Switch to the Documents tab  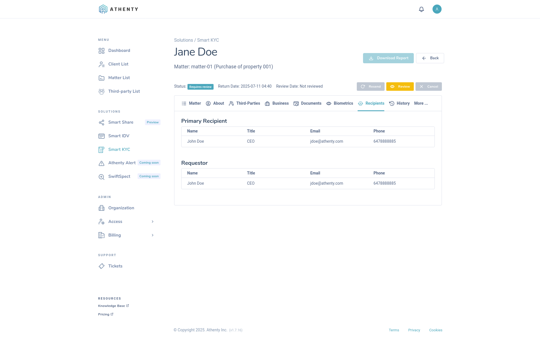(x=307, y=104)
